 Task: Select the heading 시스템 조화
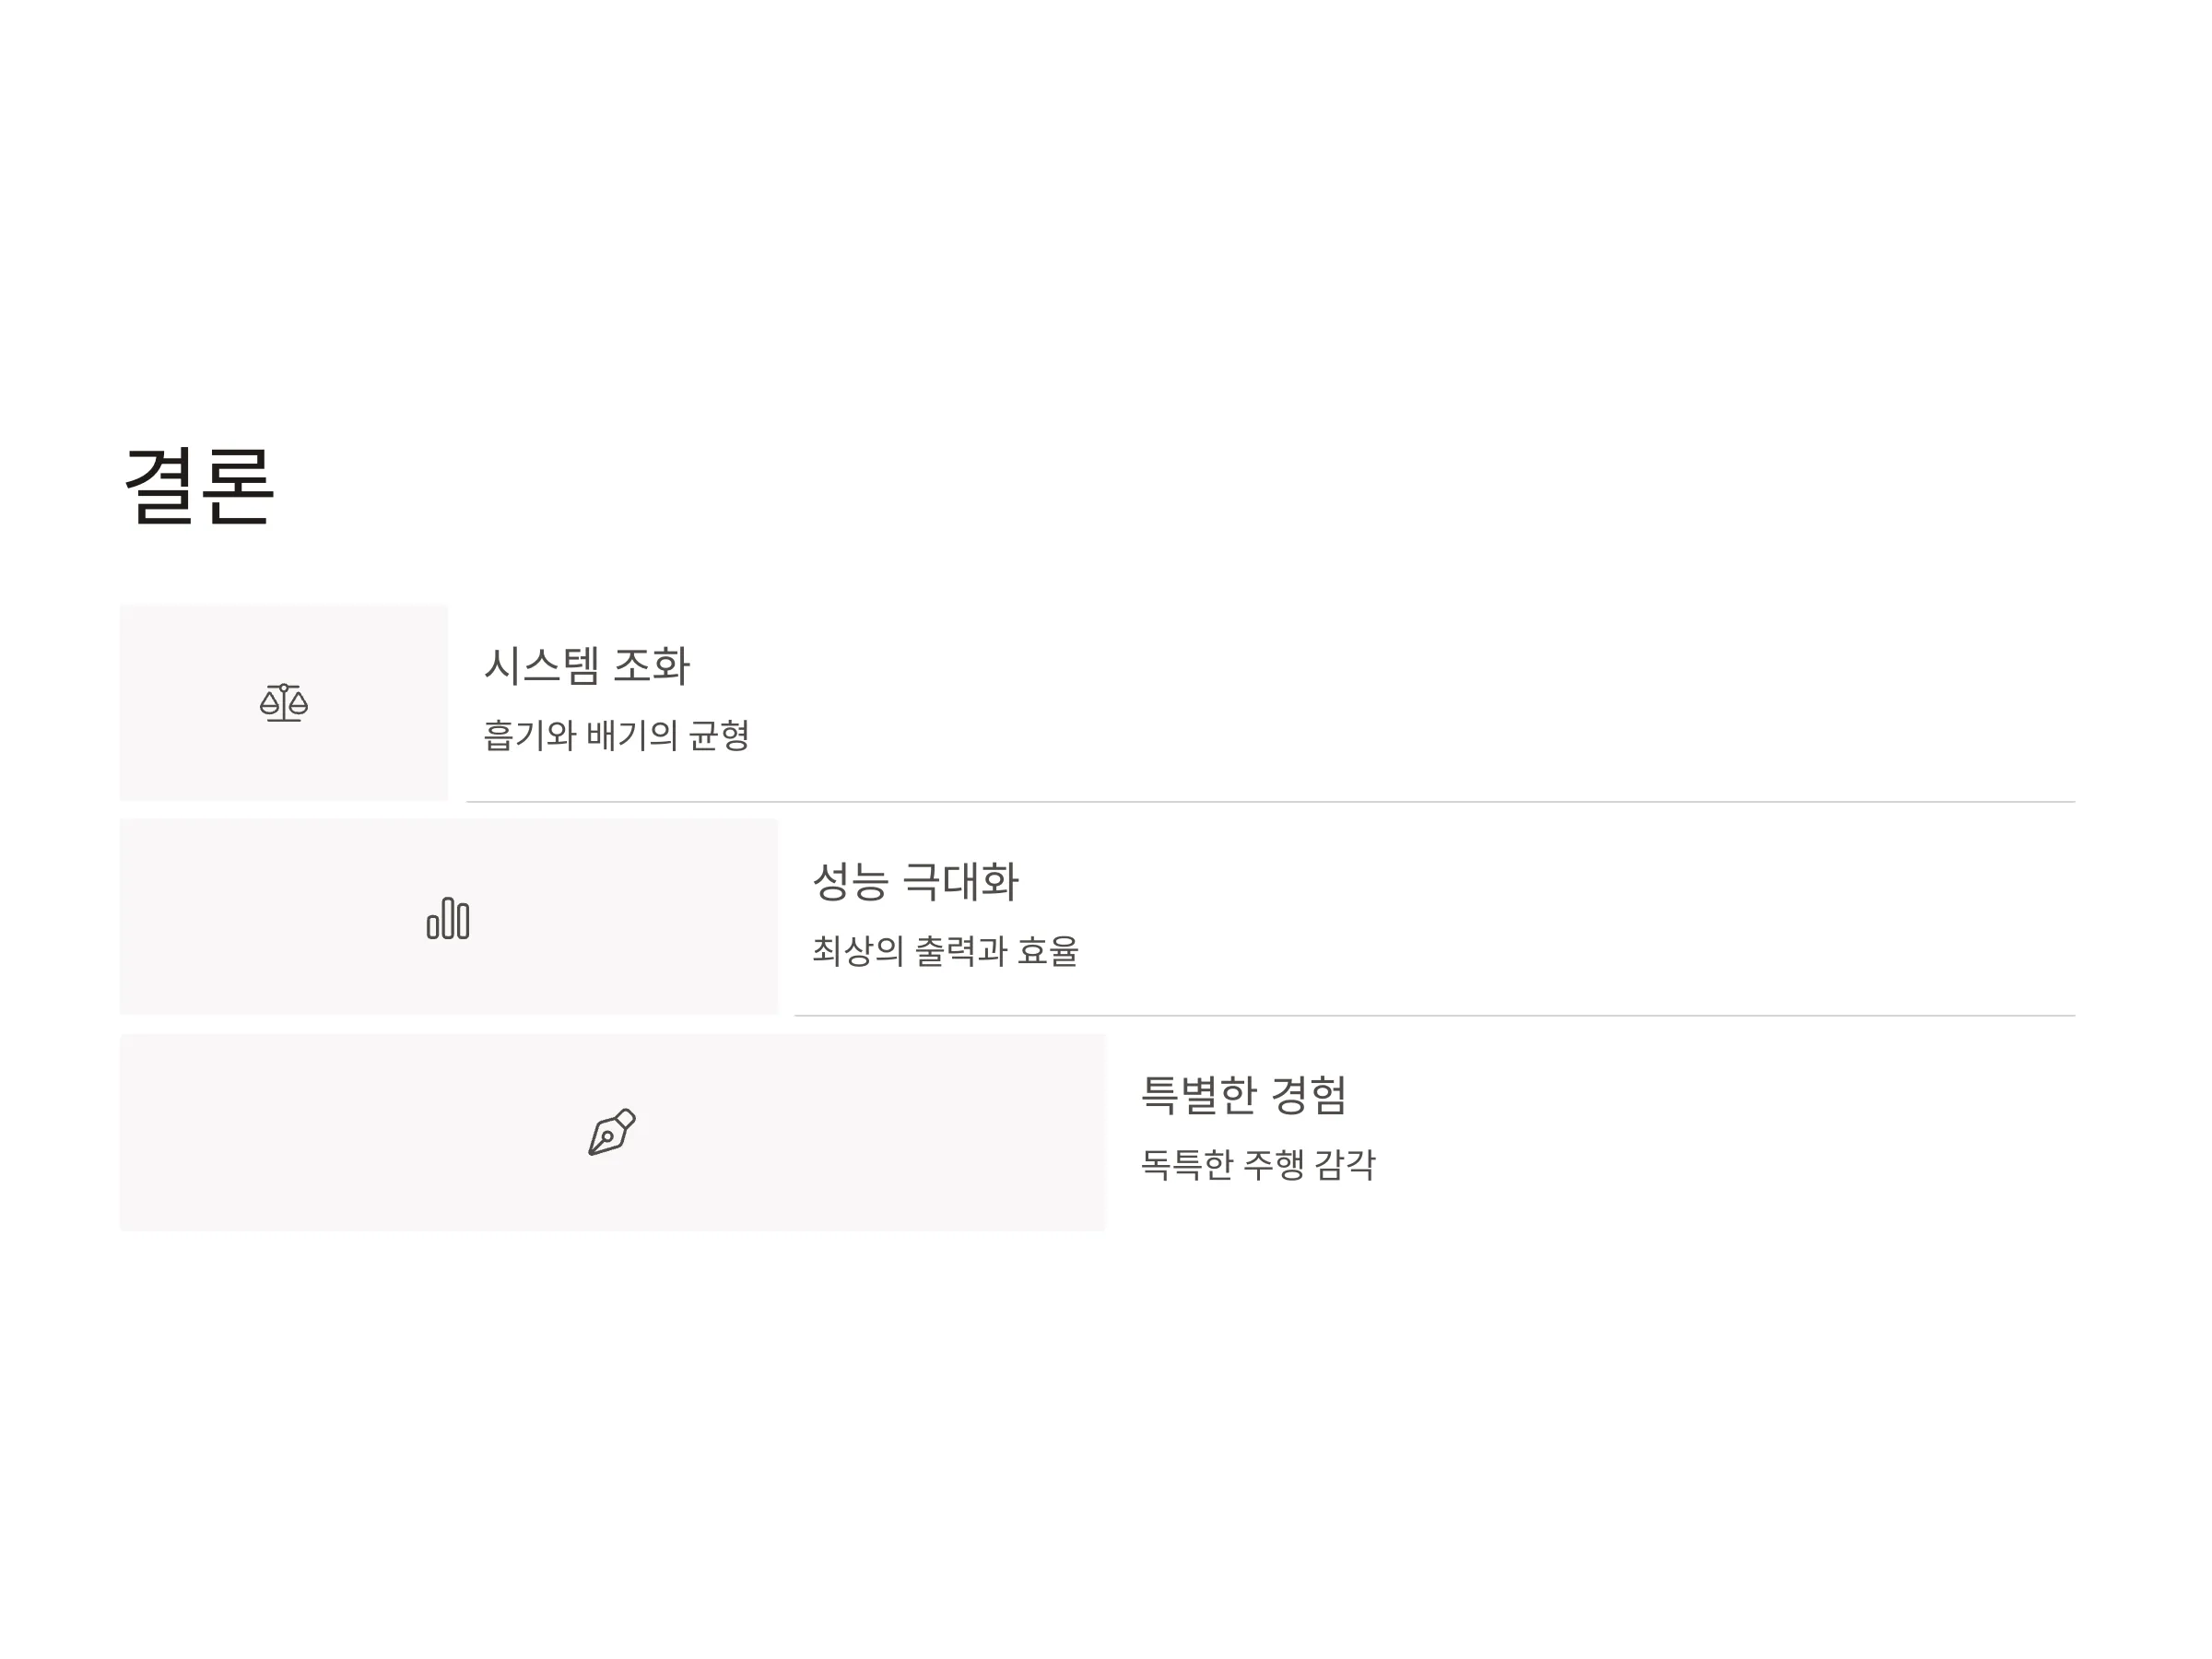pos(587,666)
